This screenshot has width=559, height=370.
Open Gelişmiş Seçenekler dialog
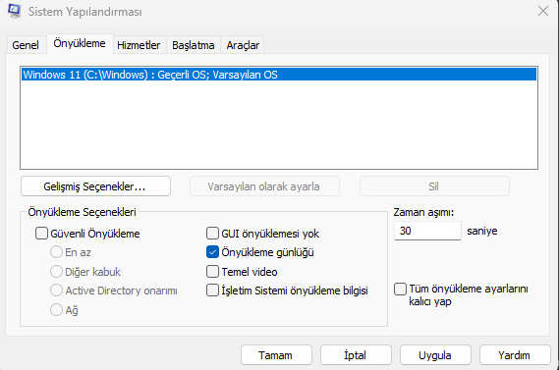95,186
